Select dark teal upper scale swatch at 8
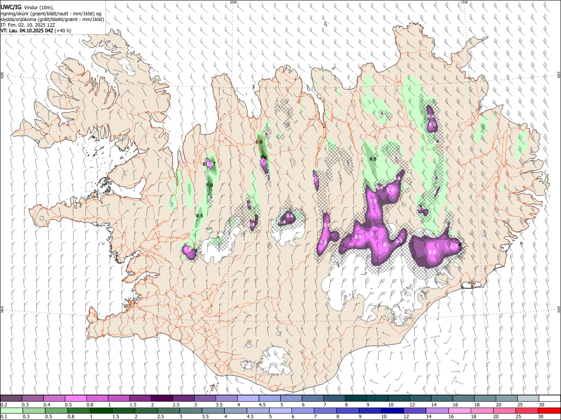This screenshot has width=561, height=420. coord(355,398)
